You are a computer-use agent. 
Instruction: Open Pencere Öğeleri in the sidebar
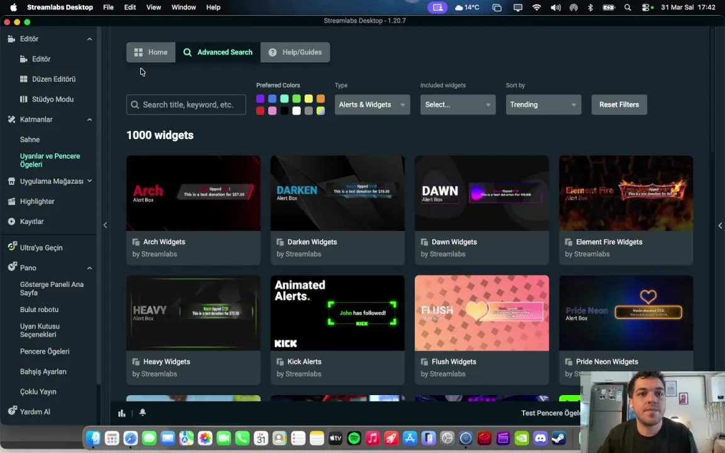(45, 351)
